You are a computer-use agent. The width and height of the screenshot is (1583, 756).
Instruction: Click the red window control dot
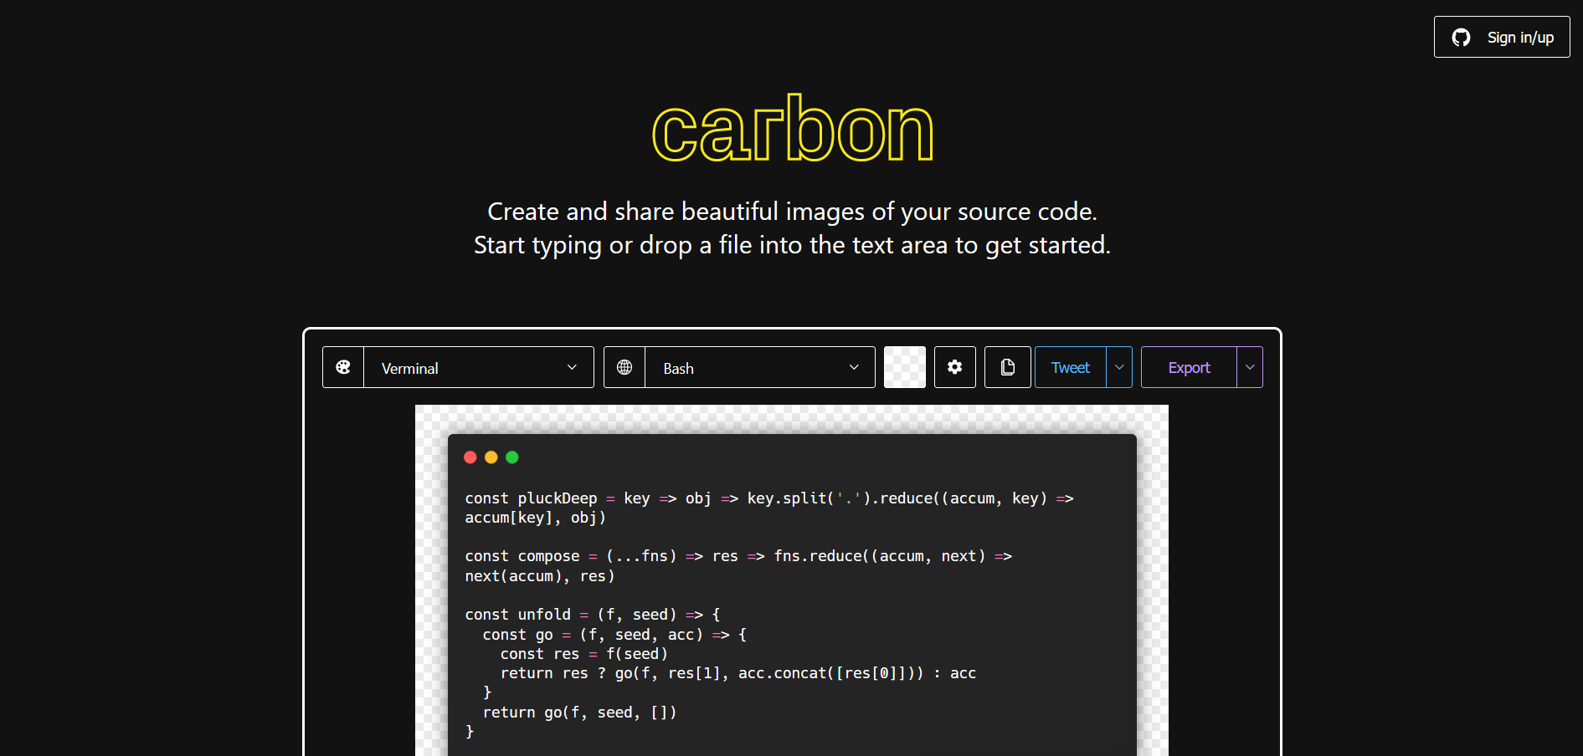point(470,457)
